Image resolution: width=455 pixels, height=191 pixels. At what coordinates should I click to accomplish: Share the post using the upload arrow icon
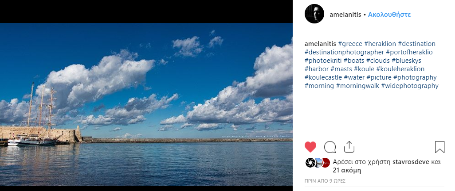pos(349,147)
